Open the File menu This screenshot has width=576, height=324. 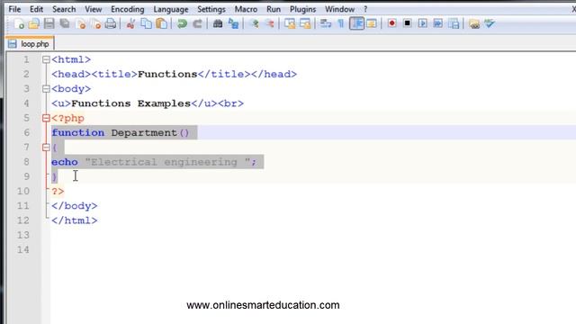tap(14, 9)
